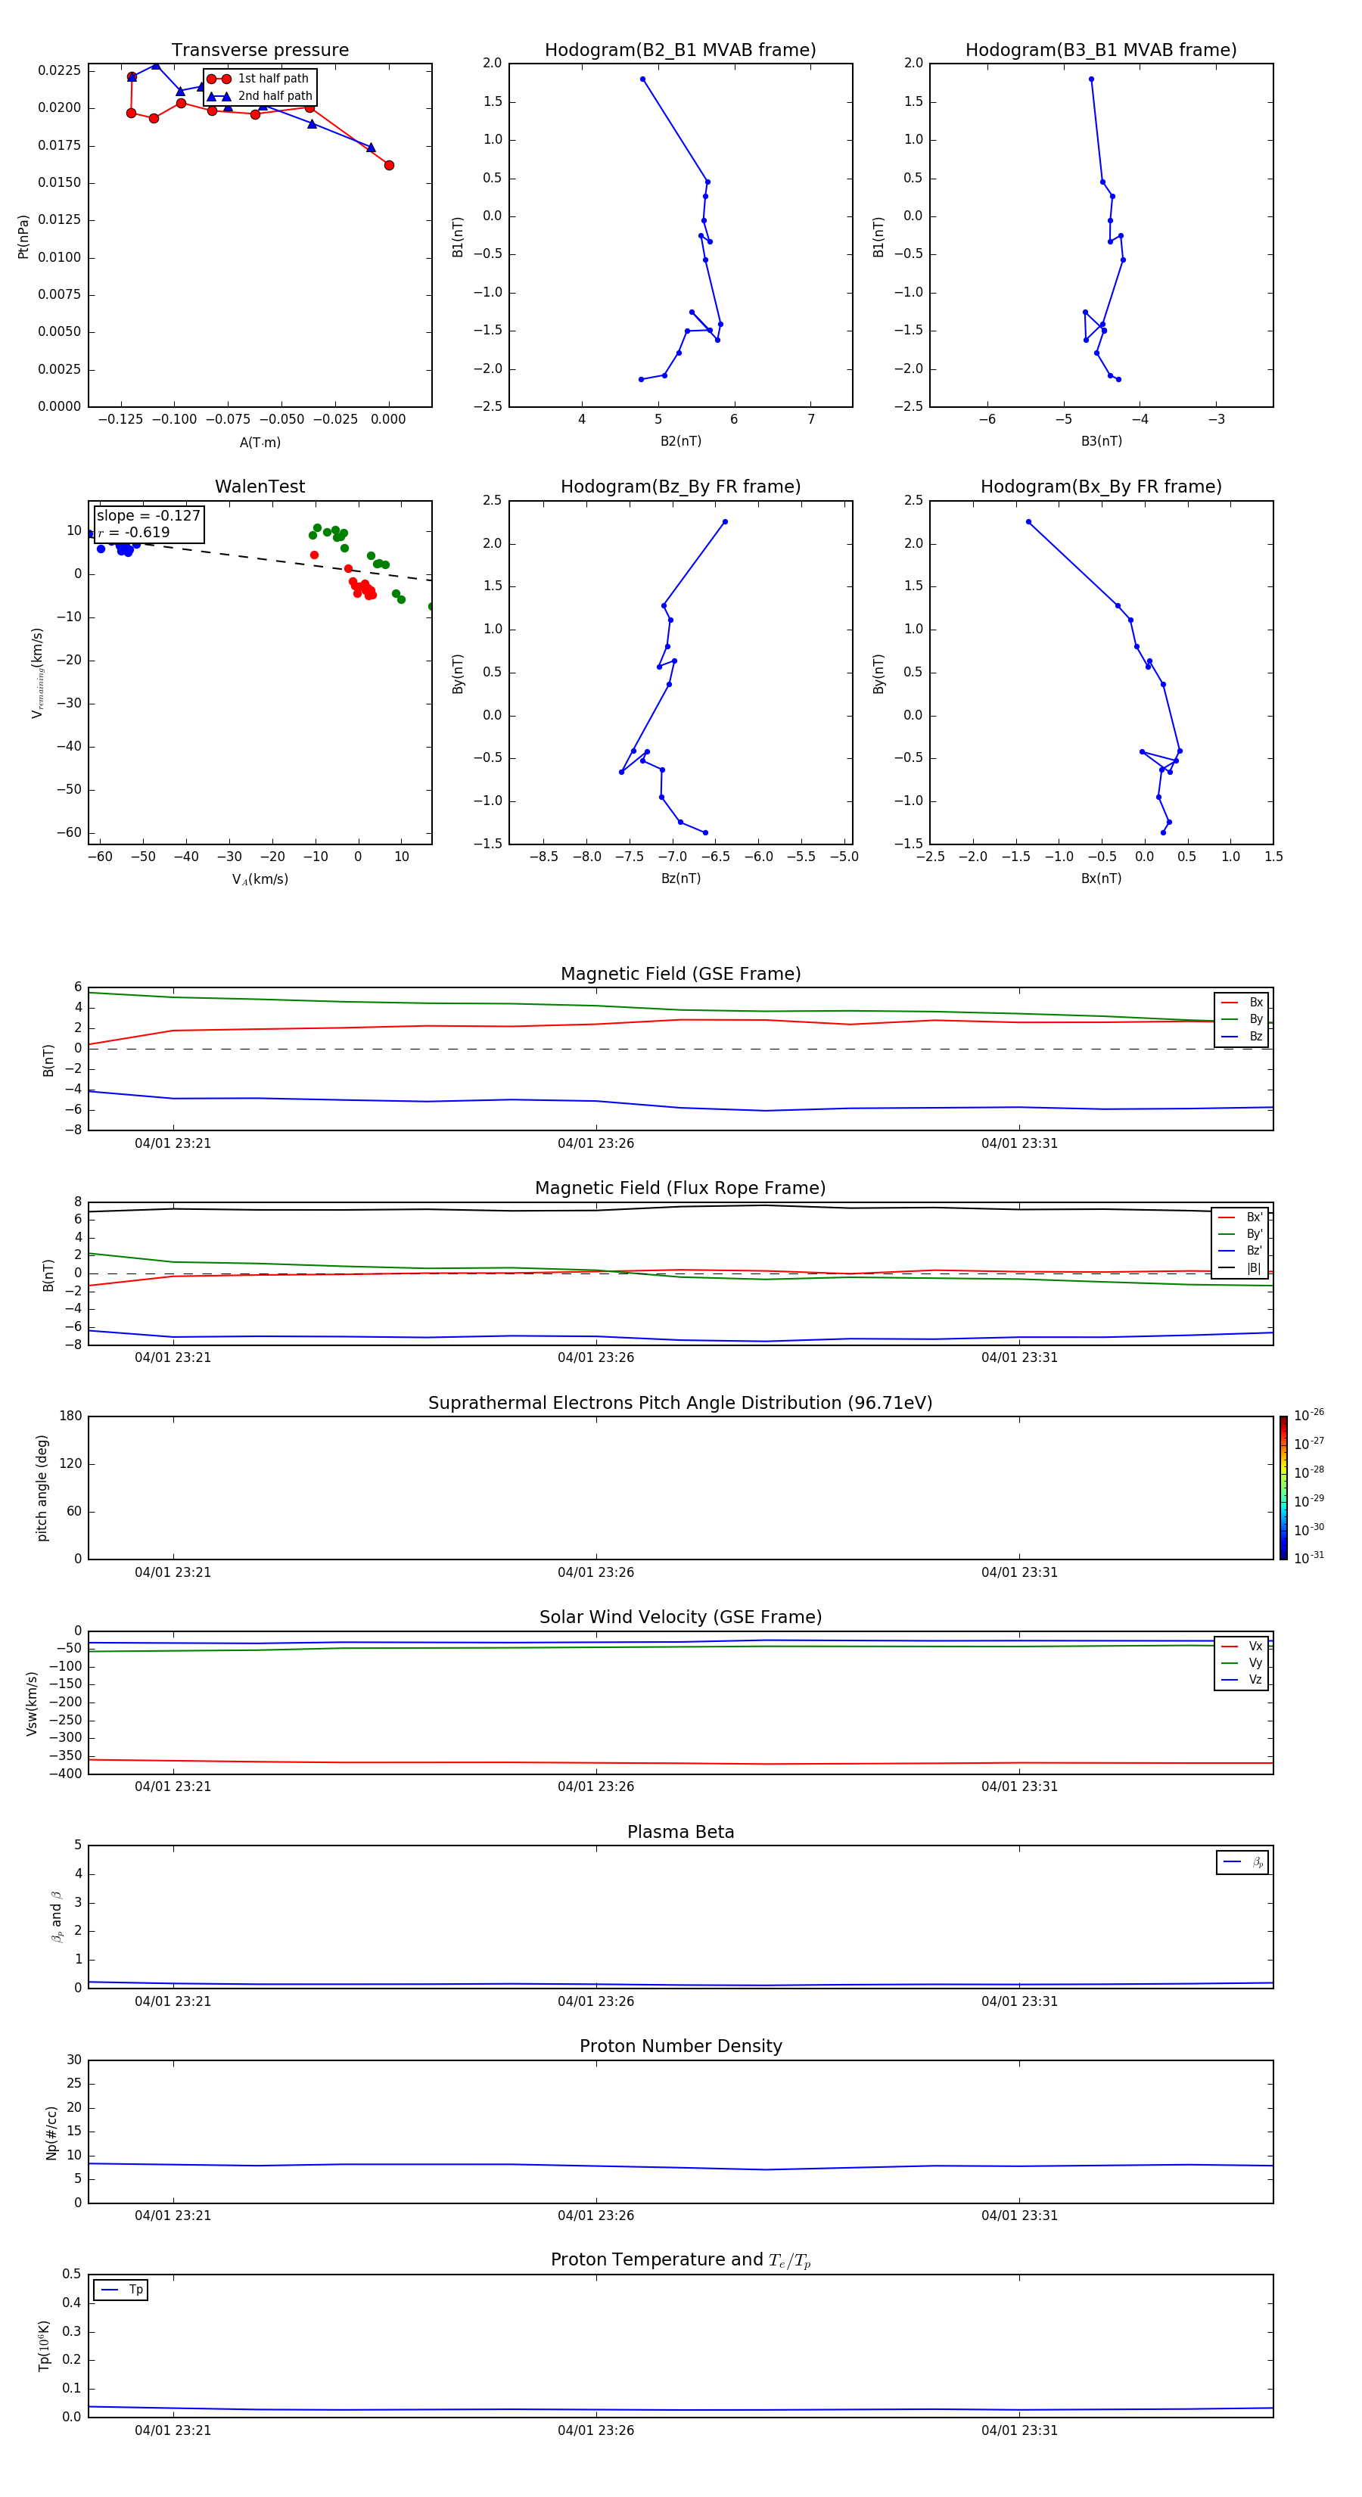Image resolution: width=1362 pixels, height=2497 pixels.
Task: Click the pitch angle (deg) y-axis label
Action: (42, 1488)
